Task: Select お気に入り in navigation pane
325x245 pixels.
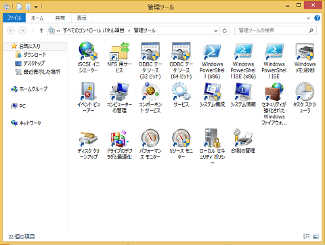Action: tap(35, 46)
